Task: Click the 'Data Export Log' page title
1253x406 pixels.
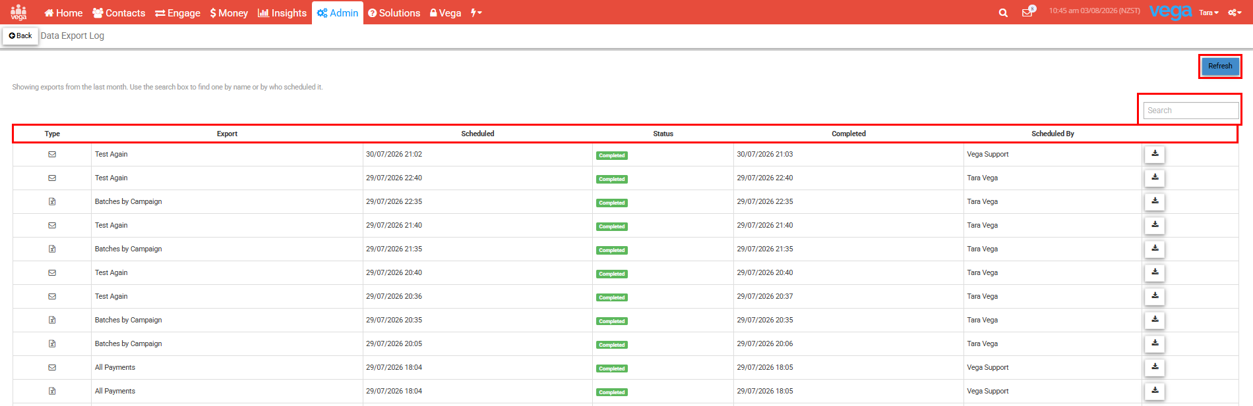Action: coord(73,36)
